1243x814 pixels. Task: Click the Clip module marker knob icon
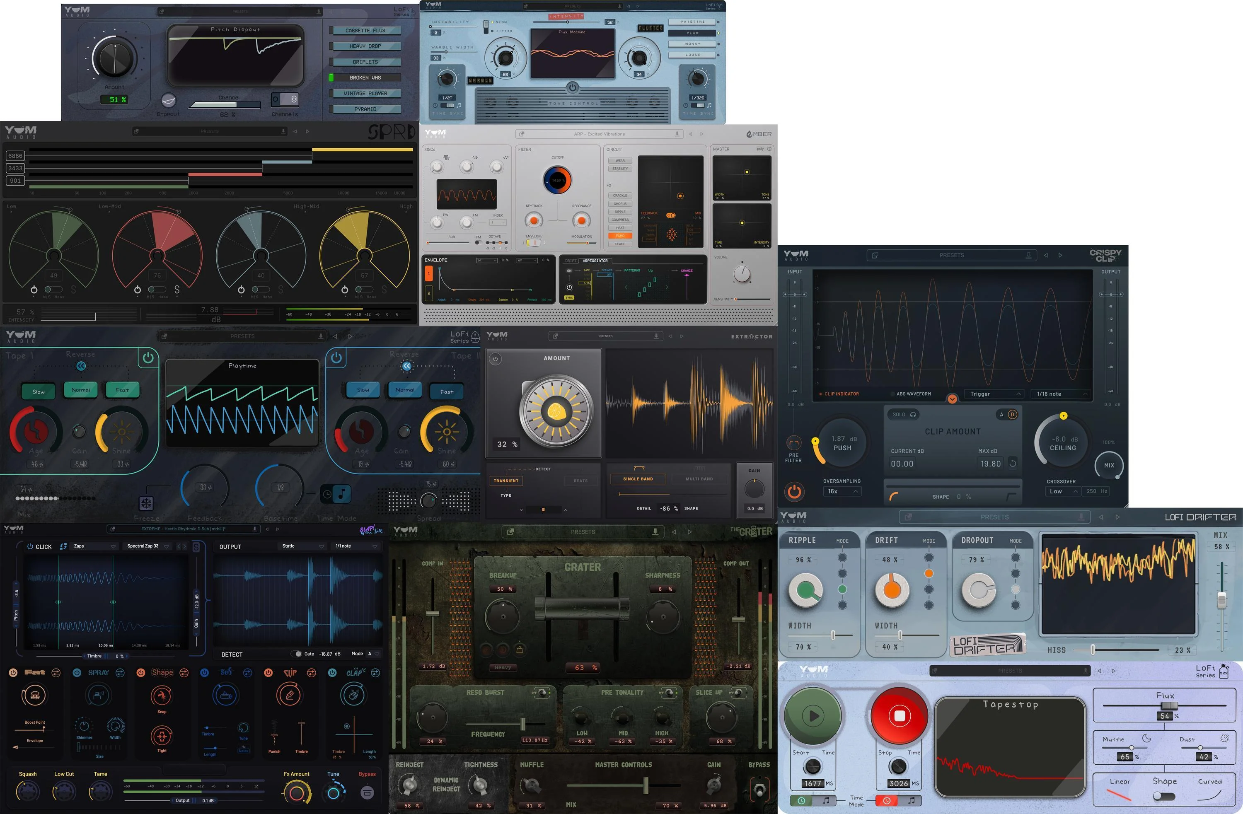(x=289, y=696)
